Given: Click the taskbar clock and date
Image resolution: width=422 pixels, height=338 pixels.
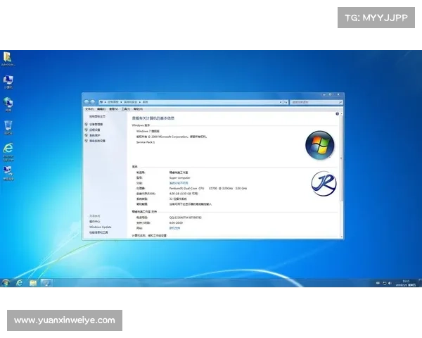Looking at the screenshot, I should 406,283.
